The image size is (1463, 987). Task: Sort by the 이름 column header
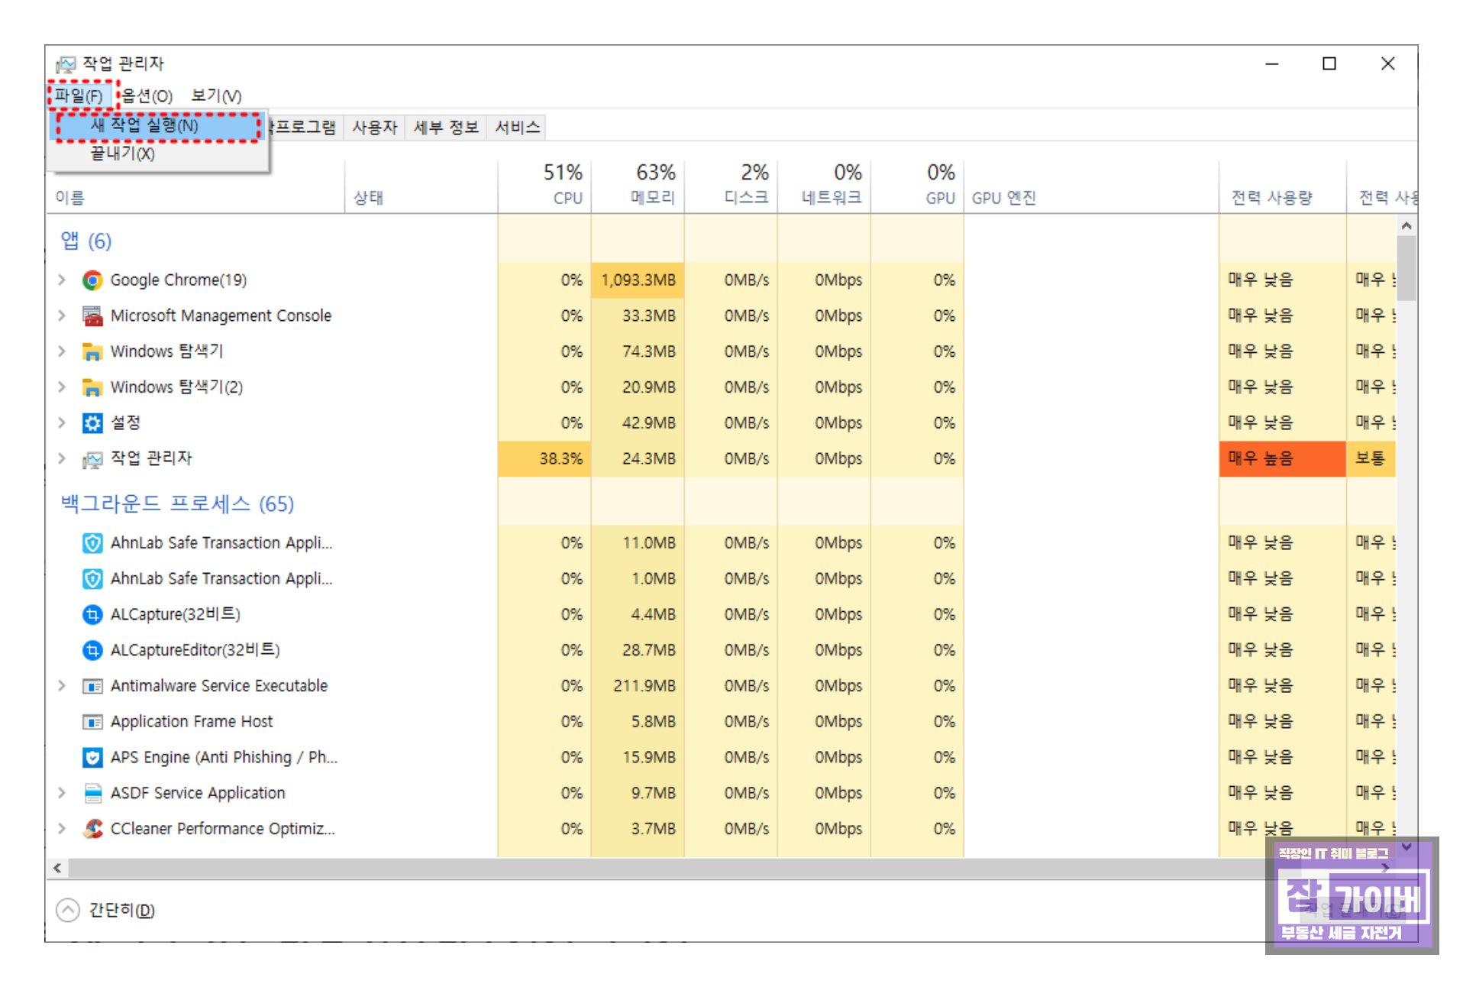point(195,198)
